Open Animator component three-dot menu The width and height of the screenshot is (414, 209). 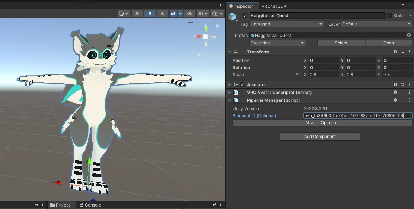409,85
